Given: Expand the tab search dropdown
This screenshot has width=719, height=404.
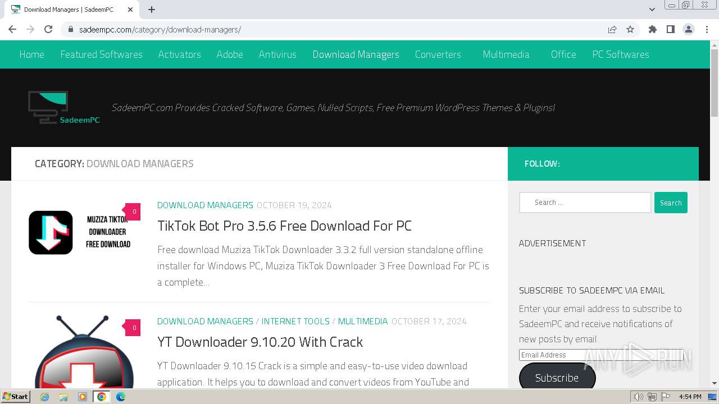Looking at the screenshot, I should point(652,10).
